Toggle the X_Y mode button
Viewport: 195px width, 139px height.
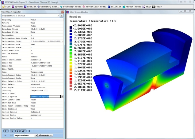tap(18, 131)
